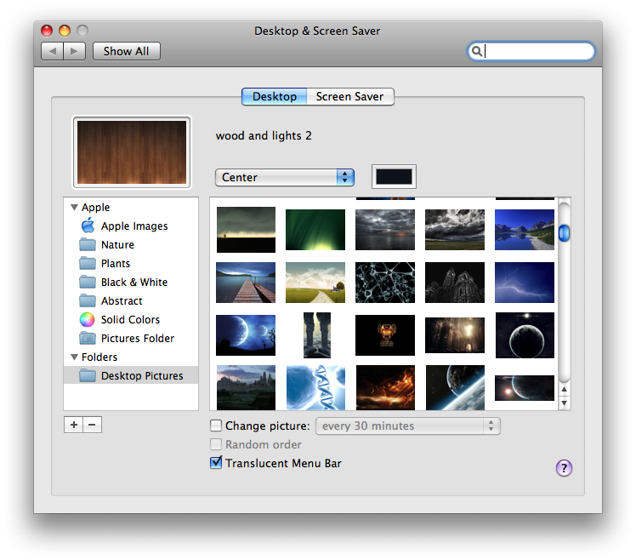Open the every 30 minutes dropdown
This screenshot has width=636, height=560.
coord(408,426)
